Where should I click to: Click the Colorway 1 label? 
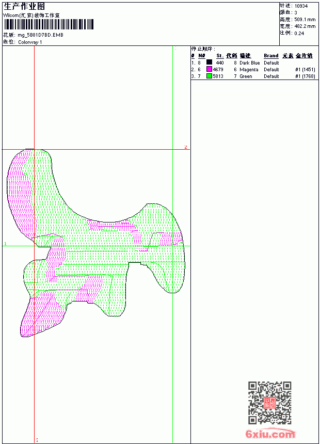pyautogui.click(x=30, y=42)
